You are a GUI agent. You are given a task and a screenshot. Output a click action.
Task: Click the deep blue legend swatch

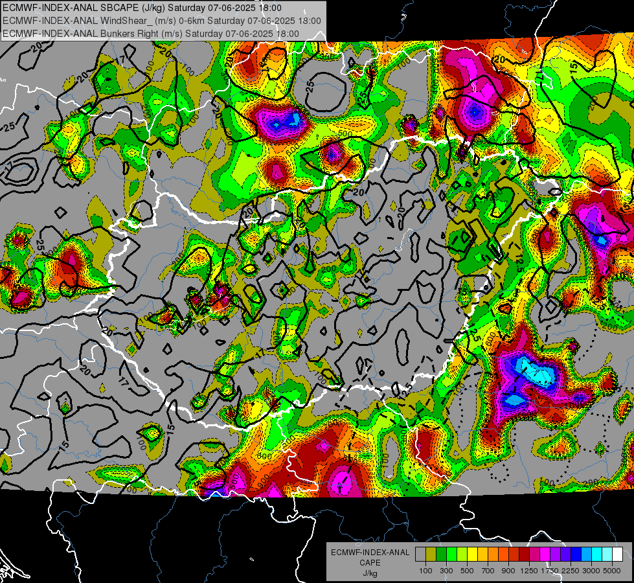pos(576,554)
